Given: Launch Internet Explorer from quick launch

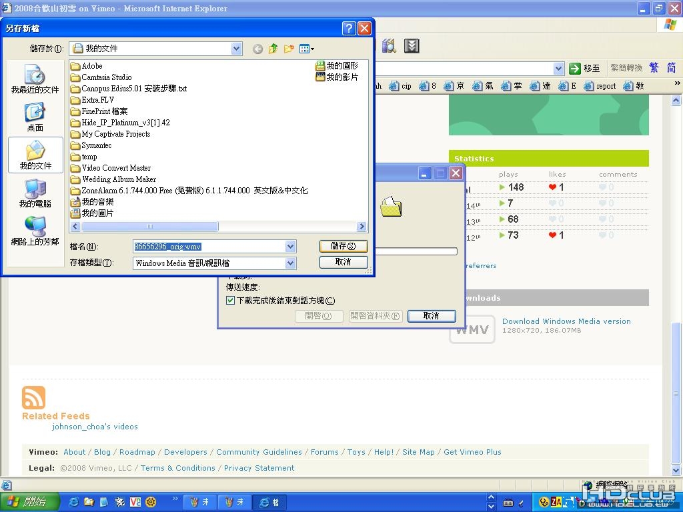Looking at the screenshot, I should pos(75,502).
